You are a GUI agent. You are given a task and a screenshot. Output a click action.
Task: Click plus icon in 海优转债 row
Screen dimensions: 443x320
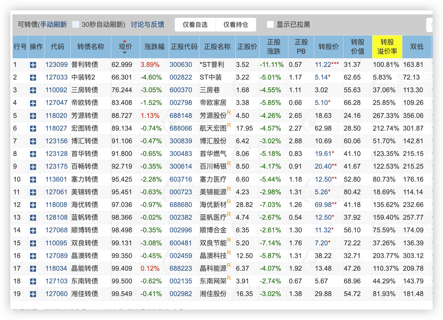pos(33,205)
